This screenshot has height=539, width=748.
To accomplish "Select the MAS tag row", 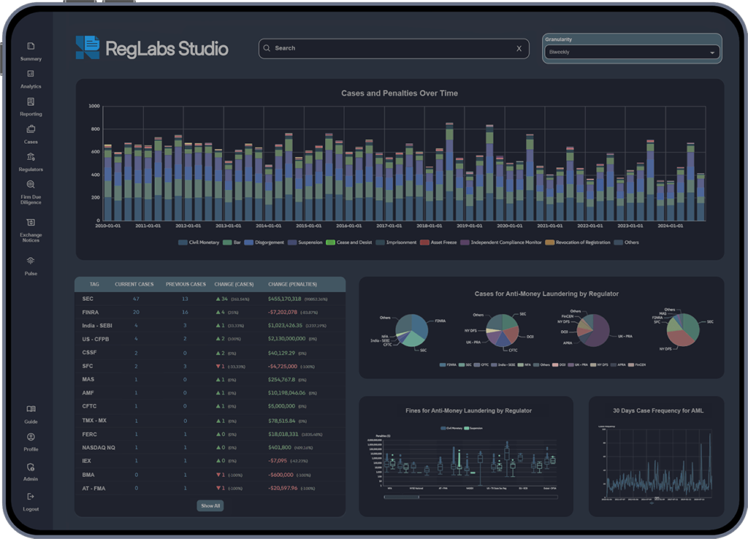I will tap(210, 379).
